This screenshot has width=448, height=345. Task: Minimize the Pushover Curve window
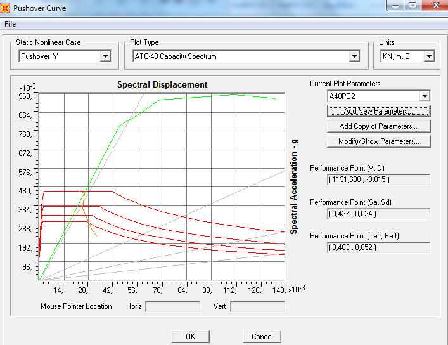pyautogui.click(x=395, y=6)
